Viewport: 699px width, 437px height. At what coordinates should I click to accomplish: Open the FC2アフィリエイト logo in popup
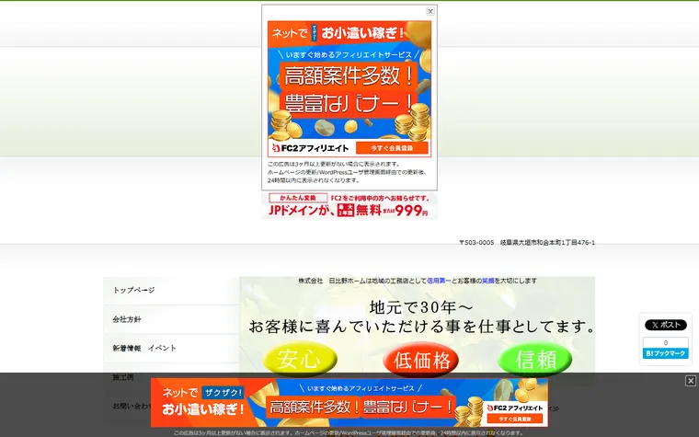[x=311, y=147]
